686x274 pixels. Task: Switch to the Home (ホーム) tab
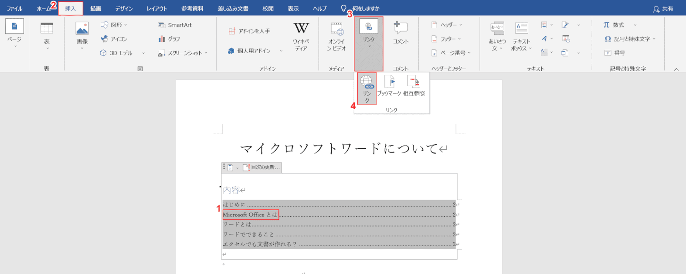pos(44,8)
